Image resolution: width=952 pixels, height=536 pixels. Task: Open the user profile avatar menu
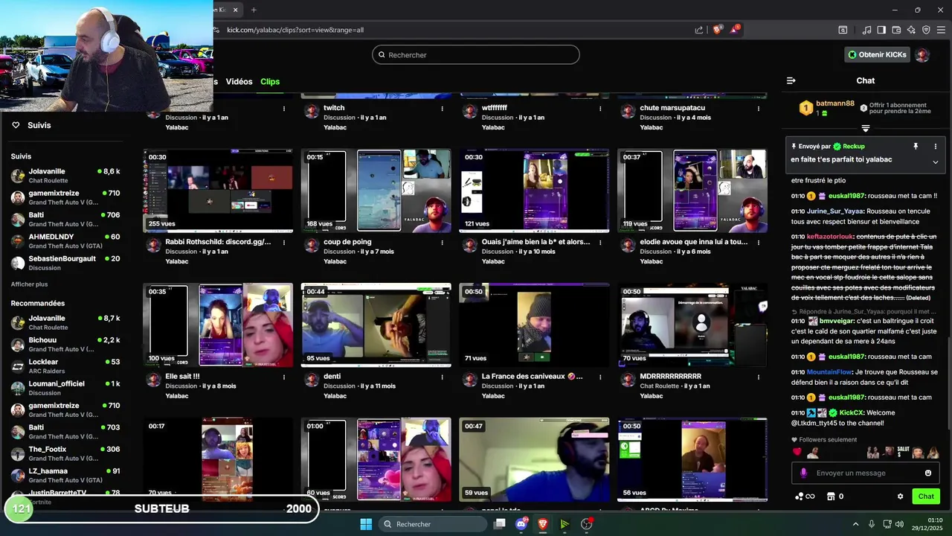[x=922, y=54]
